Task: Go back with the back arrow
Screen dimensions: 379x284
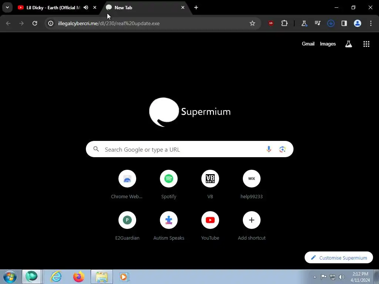Action: coord(8,23)
